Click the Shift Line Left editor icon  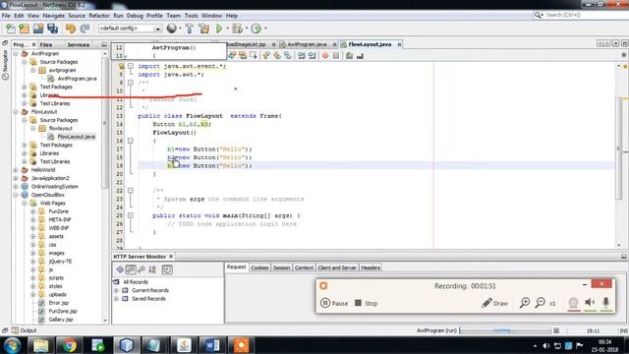302,56
